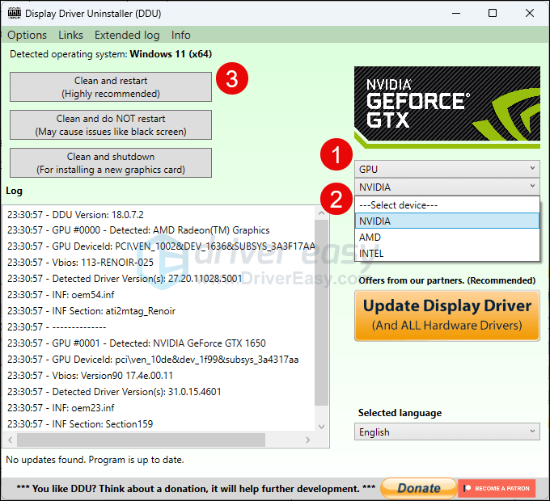Click the log's horizontal scrollbar
550x501 pixels.
coord(162,440)
